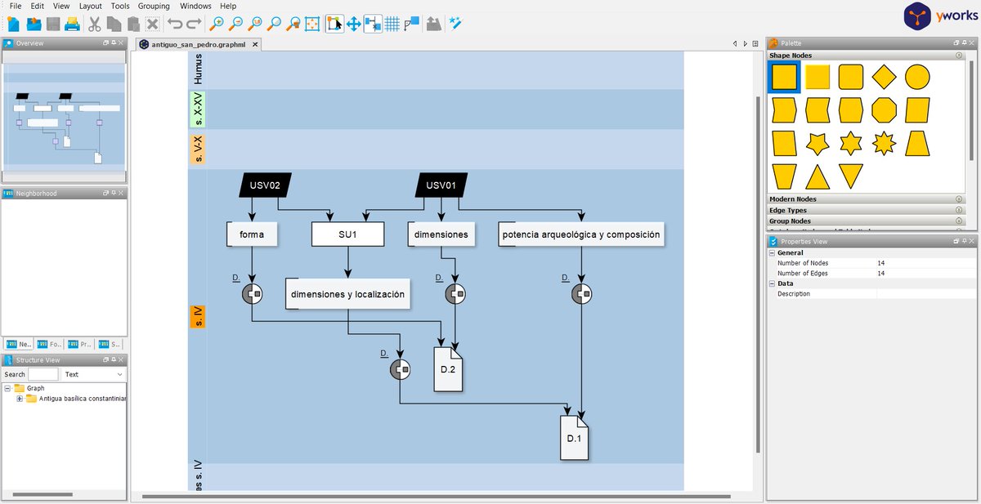Select the Neighborhood panel tab
Image resolution: width=981 pixels, height=504 pixels.
pos(18,345)
